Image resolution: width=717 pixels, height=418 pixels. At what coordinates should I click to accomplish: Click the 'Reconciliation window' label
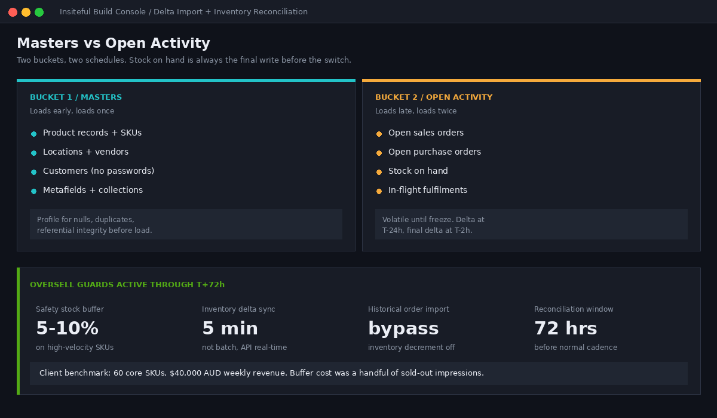tap(574, 309)
